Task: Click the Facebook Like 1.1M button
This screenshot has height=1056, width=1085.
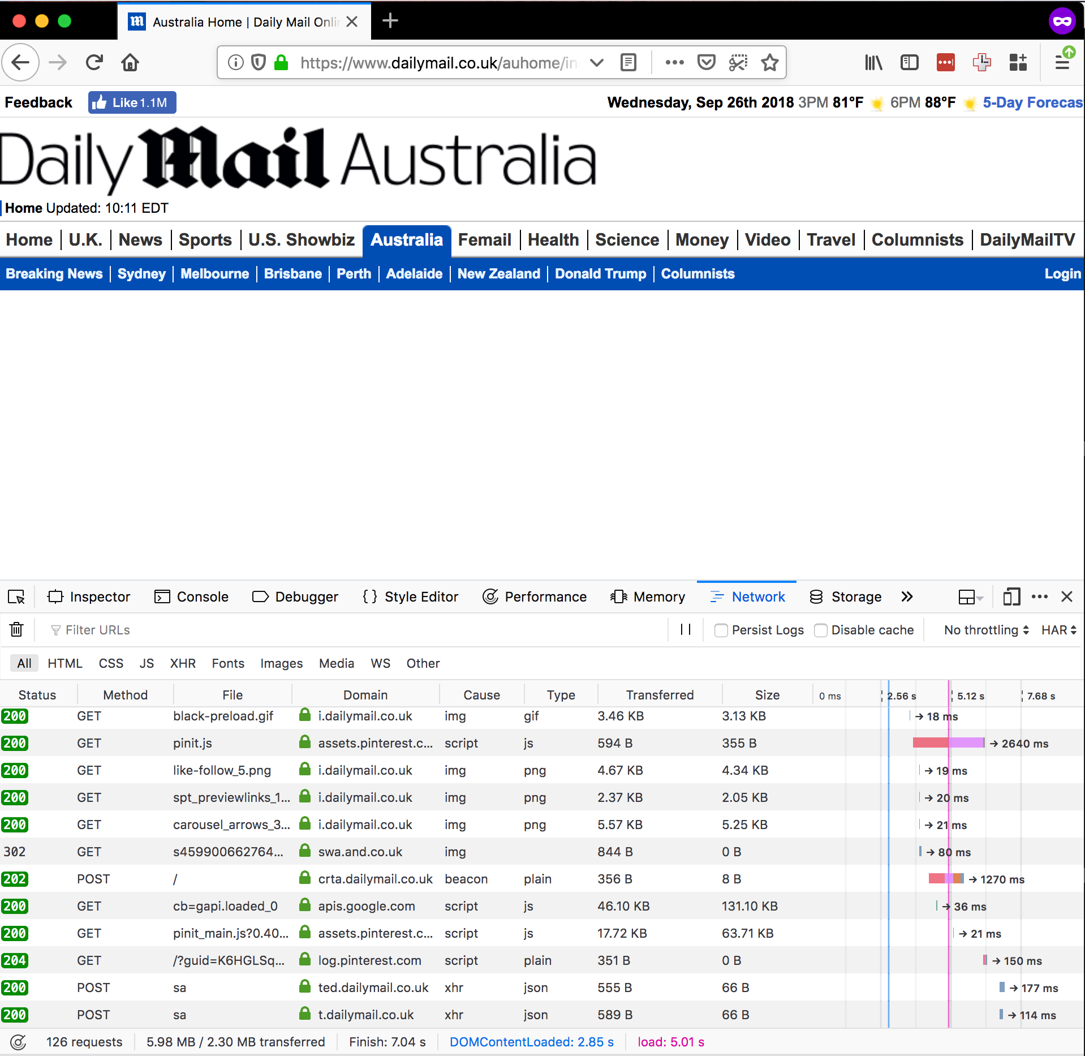Action: 132,102
